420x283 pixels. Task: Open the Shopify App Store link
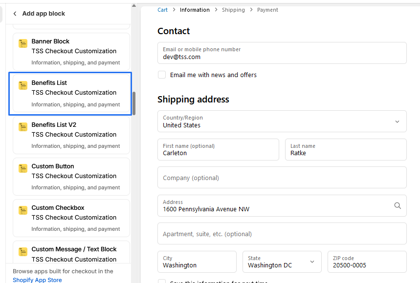coord(37,280)
